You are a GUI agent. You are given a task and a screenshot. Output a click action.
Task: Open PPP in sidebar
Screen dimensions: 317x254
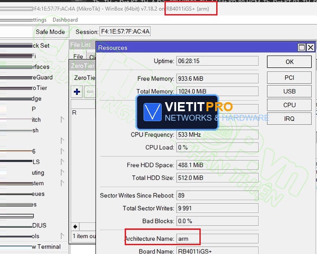34,109
